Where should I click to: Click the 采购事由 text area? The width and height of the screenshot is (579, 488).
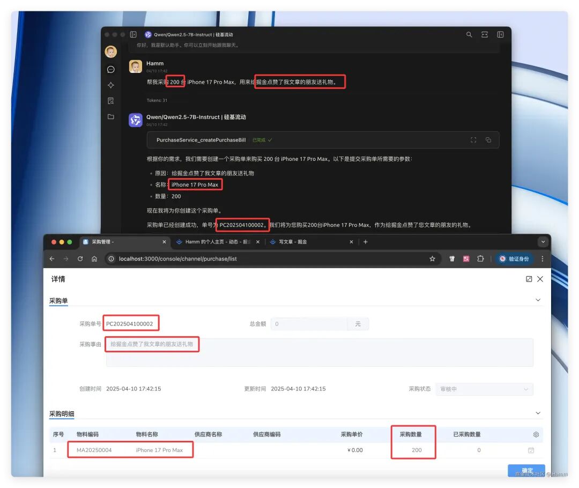click(x=320, y=352)
